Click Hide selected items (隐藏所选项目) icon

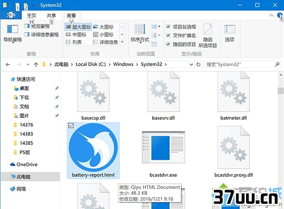[208, 35]
